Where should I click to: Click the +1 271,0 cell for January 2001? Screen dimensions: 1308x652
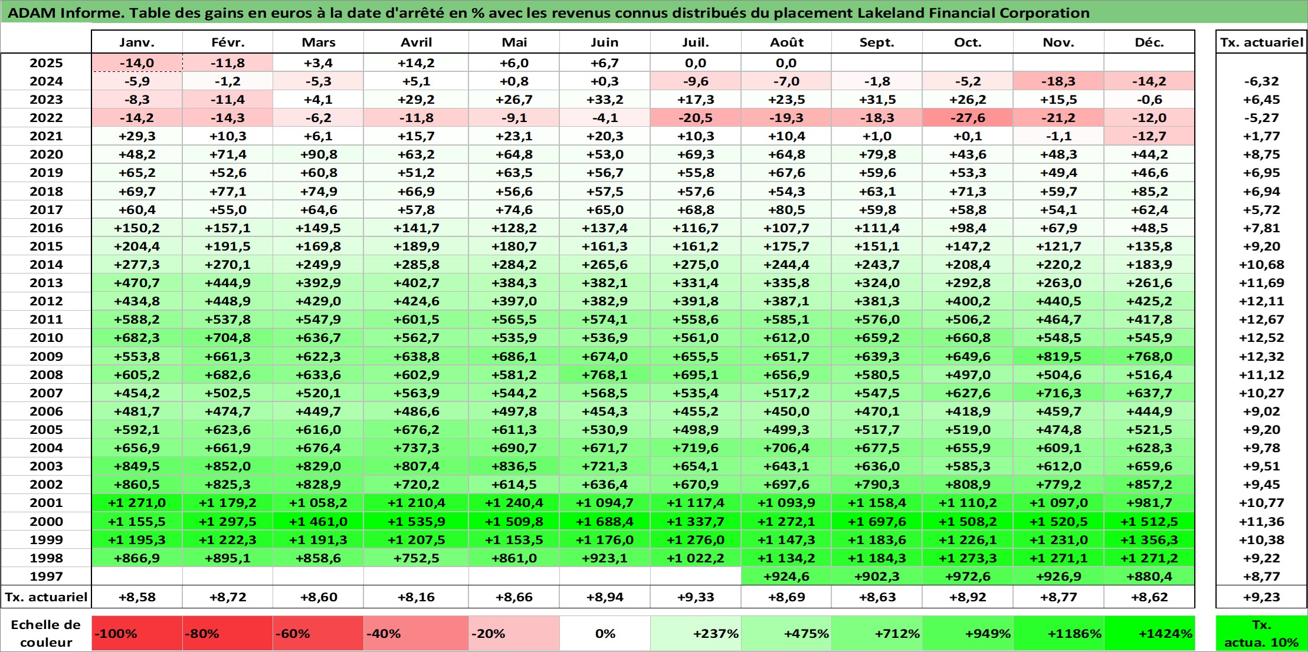pos(137,503)
